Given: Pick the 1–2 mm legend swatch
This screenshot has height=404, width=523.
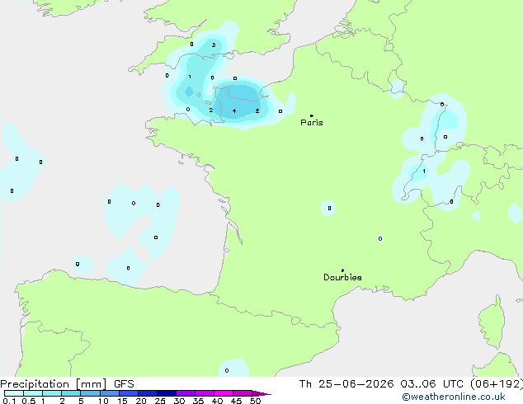Looking at the screenshot, I should (x=52, y=393).
